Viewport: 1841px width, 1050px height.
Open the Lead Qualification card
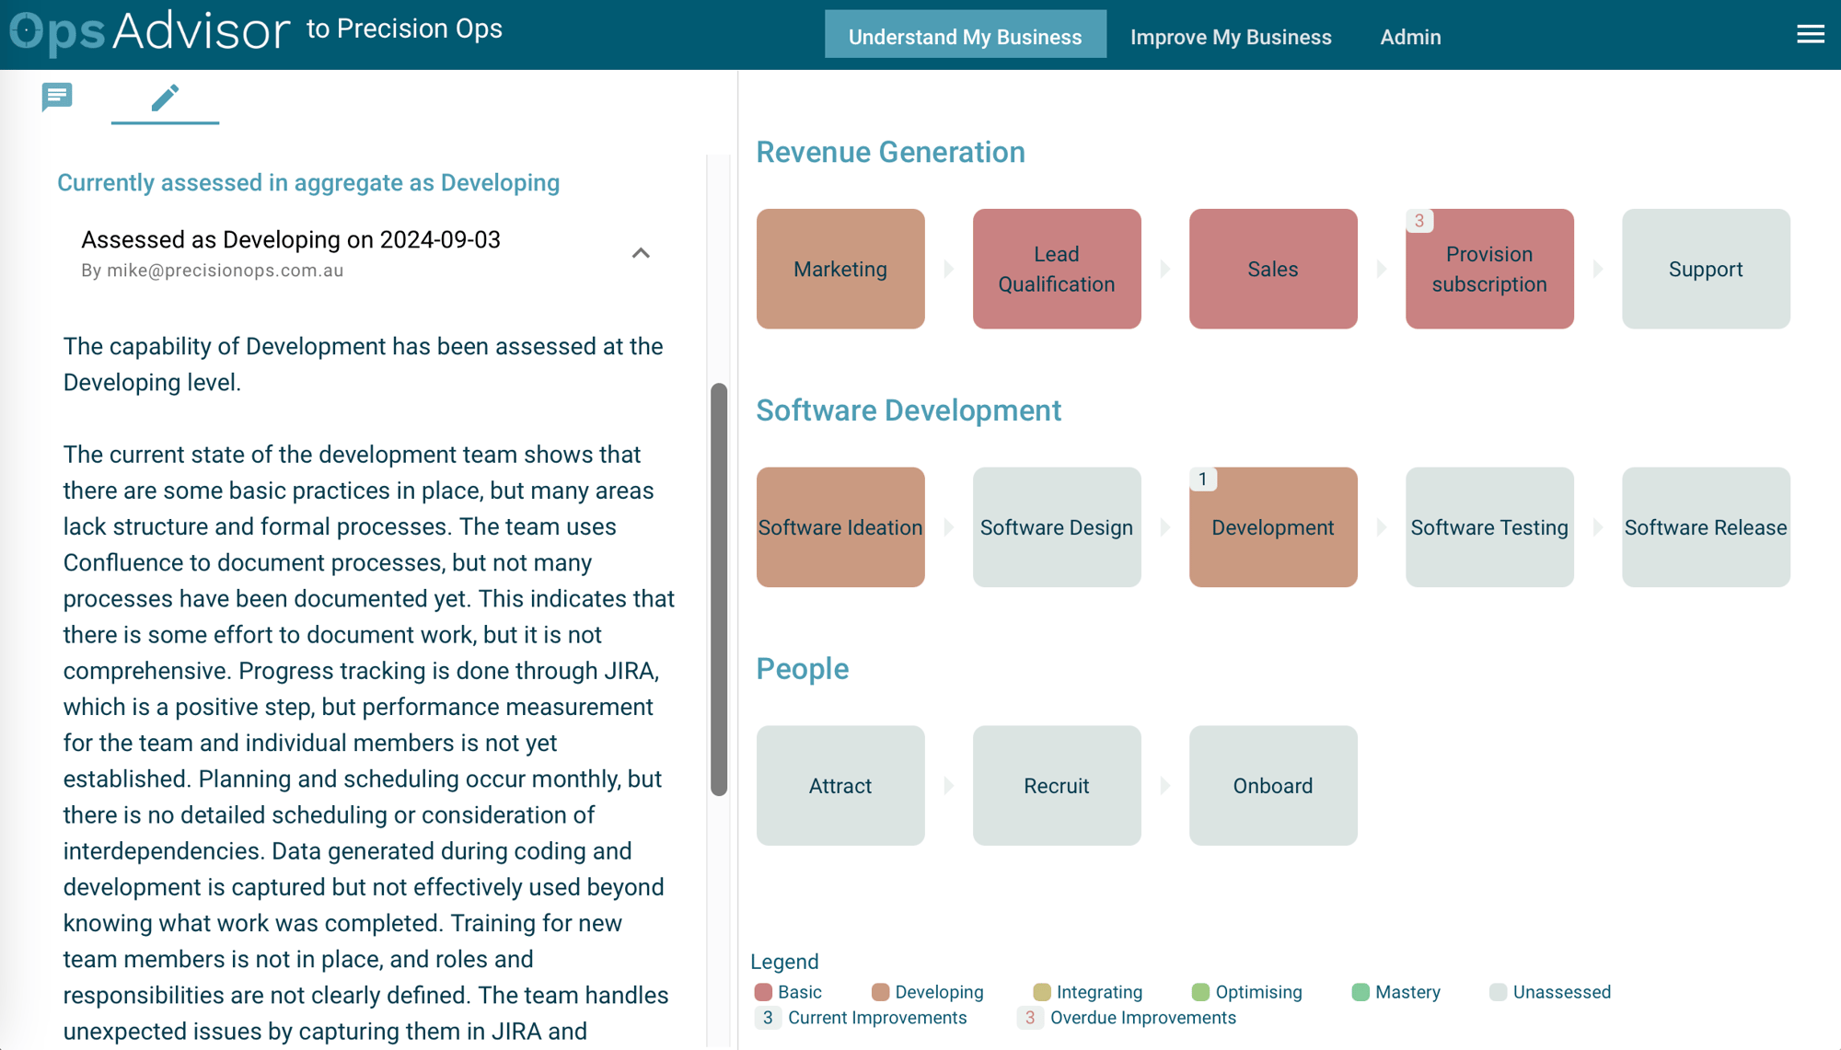(1057, 269)
